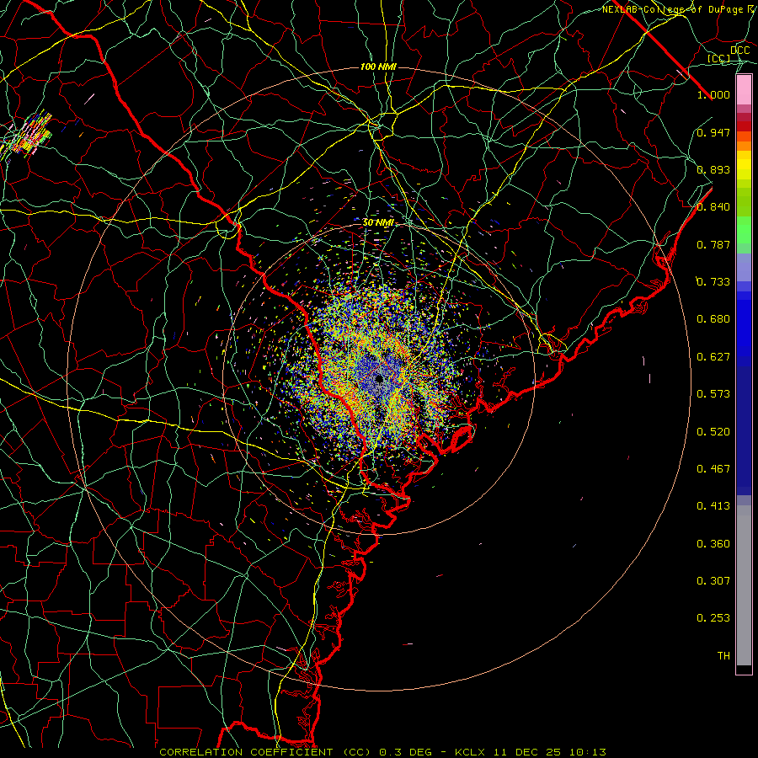The image size is (758, 758).
Task: Click the CORRELATION COEFFICIENT (CC) caption text
Action: click(265, 752)
